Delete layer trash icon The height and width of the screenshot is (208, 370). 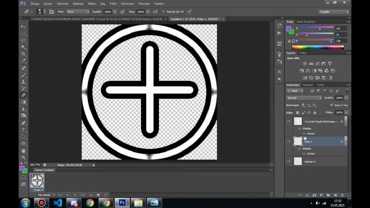(342, 195)
